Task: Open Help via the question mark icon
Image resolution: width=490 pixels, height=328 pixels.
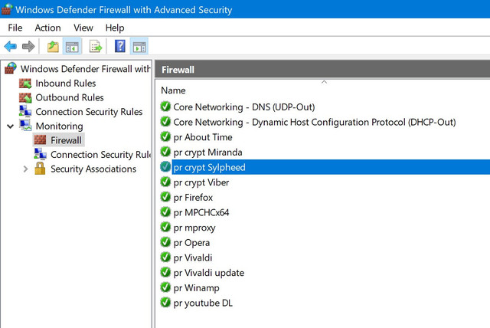Action: point(120,46)
